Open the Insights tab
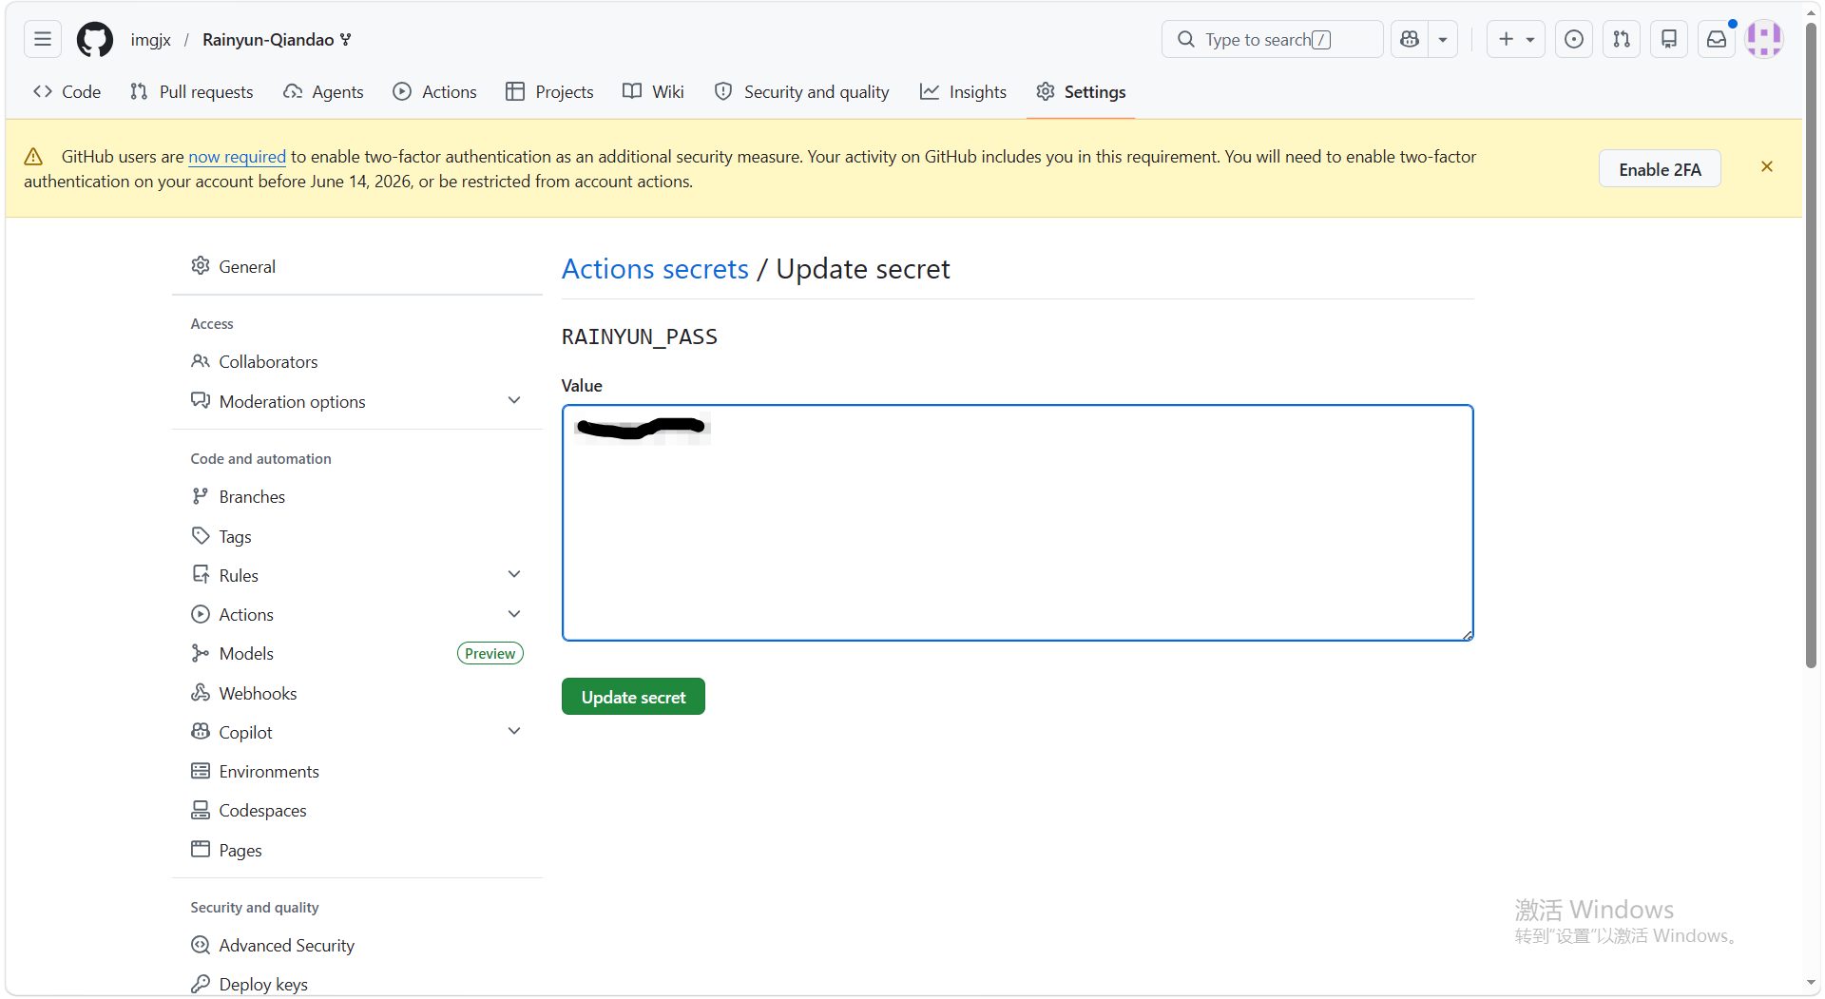The width and height of the screenshot is (1825, 999). [x=964, y=92]
